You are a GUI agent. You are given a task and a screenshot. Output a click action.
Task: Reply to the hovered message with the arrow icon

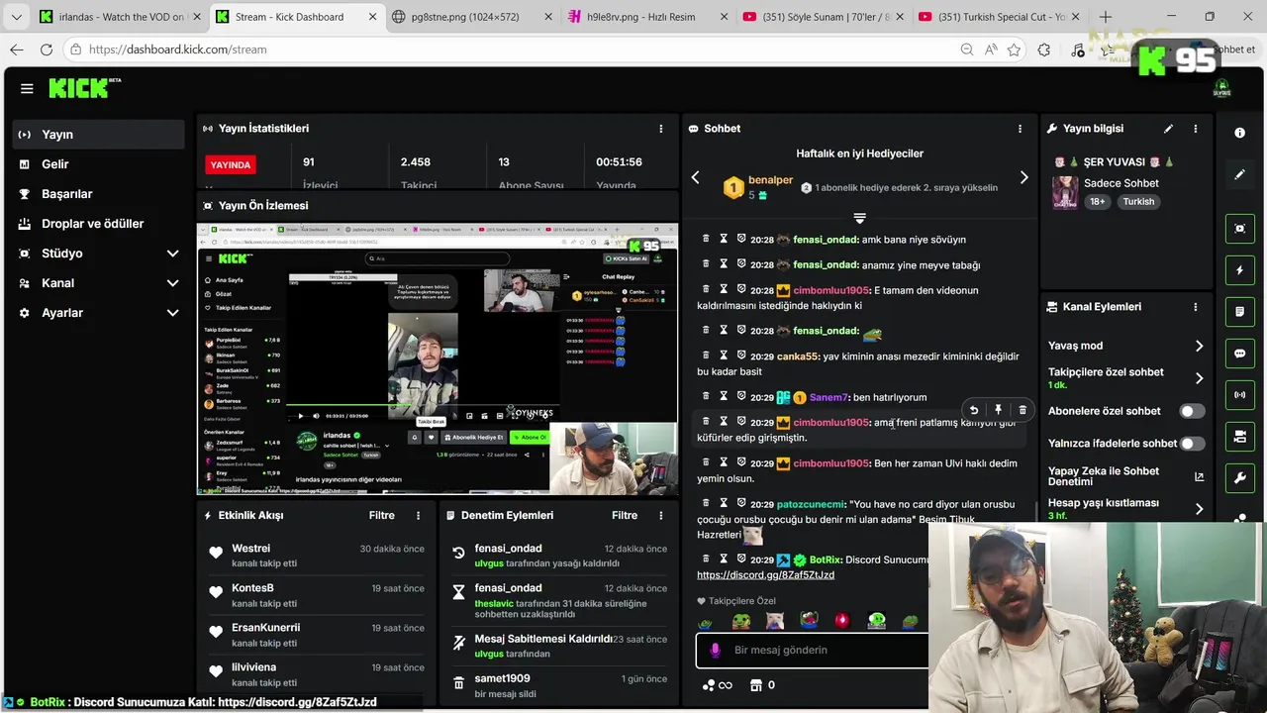tap(974, 410)
